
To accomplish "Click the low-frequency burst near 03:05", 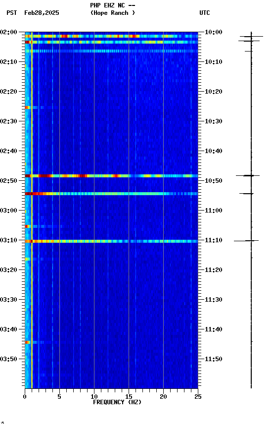I will pos(28,226).
